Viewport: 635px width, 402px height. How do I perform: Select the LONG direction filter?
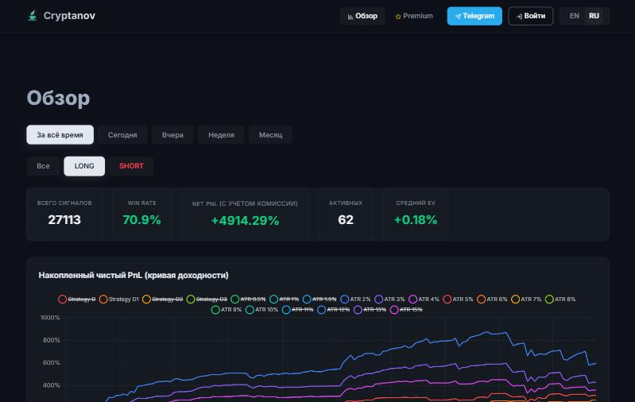[x=84, y=166]
